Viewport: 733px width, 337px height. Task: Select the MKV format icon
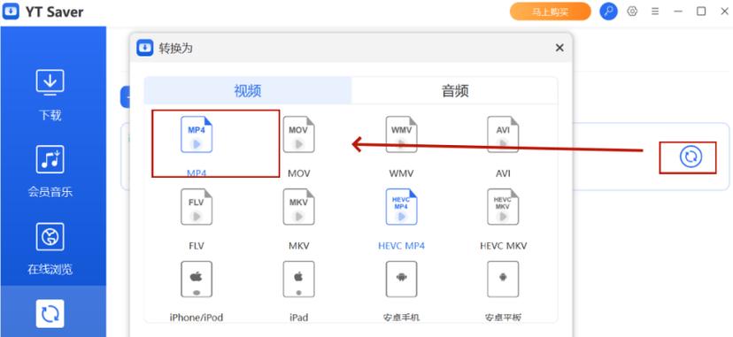click(x=298, y=207)
